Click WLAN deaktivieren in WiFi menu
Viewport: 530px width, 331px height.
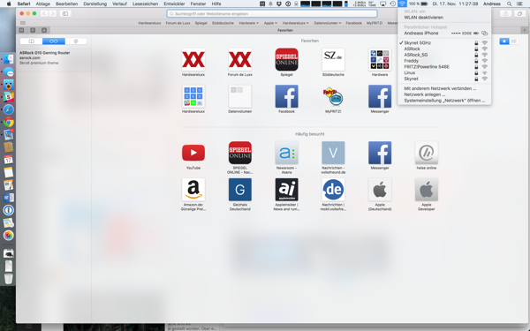point(444,18)
